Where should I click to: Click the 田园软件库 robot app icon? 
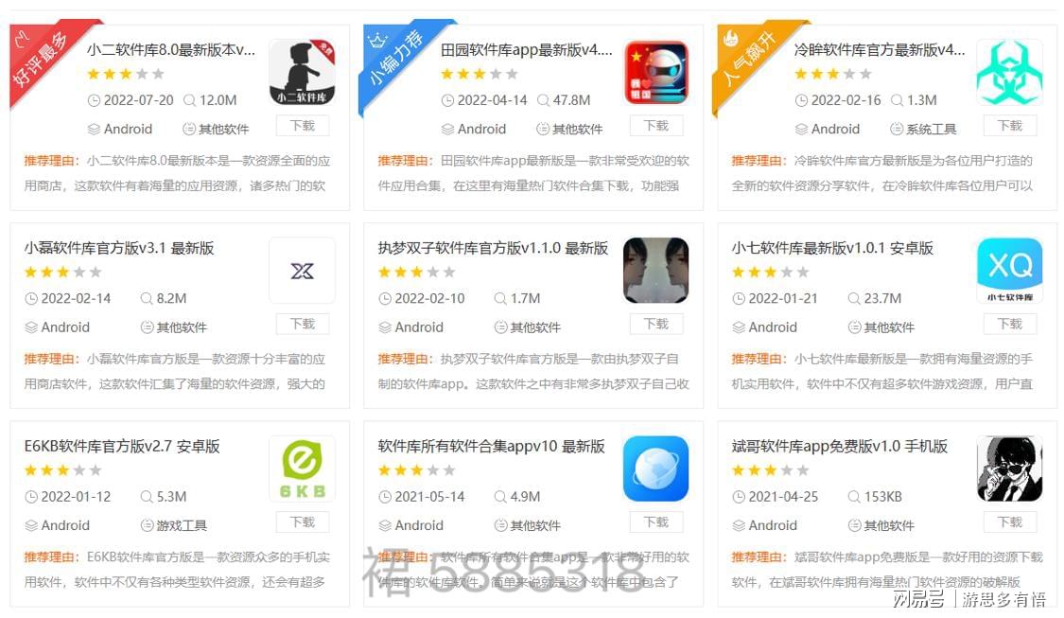point(656,72)
